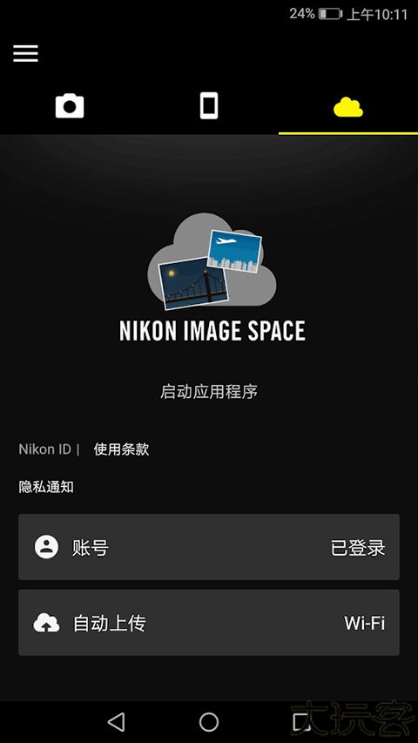Select the yellow cloud tab
418x743 pixels.
348,107
